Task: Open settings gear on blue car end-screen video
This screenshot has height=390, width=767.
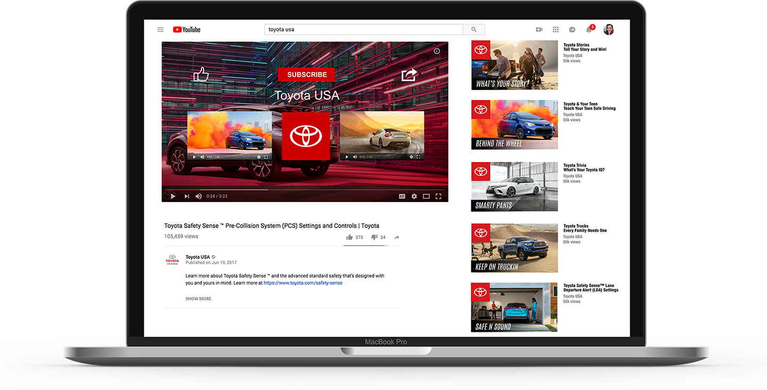Action: click(259, 157)
